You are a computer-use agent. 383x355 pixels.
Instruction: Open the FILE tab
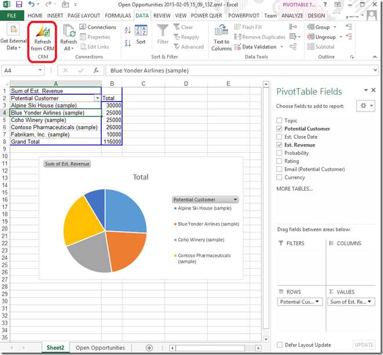coord(12,16)
